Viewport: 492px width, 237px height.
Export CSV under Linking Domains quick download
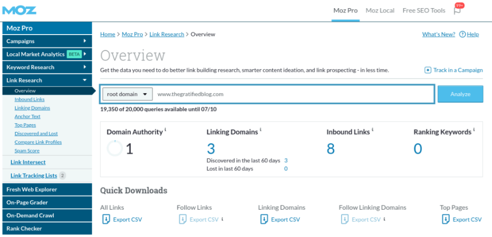point(285,219)
